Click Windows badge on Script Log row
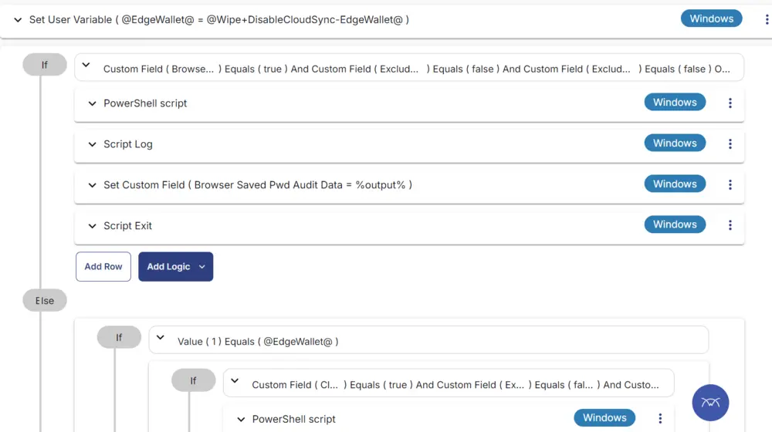The height and width of the screenshot is (432, 772). [x=675, y=143]
